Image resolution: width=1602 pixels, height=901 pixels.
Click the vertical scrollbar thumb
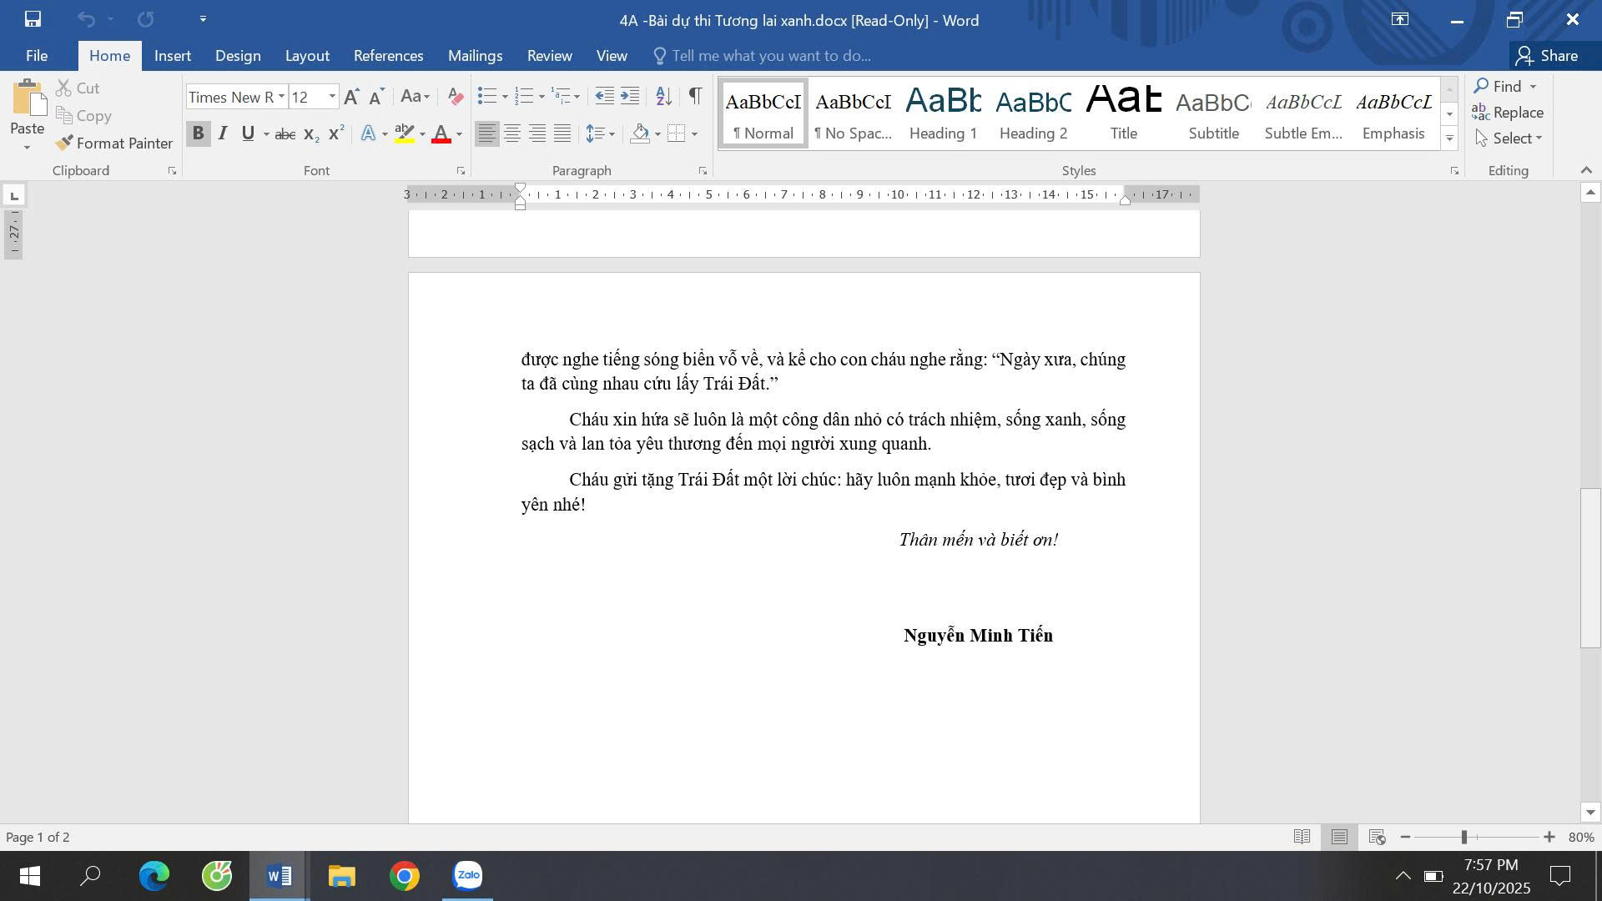pyautogui.click(x=1590, y=567)
